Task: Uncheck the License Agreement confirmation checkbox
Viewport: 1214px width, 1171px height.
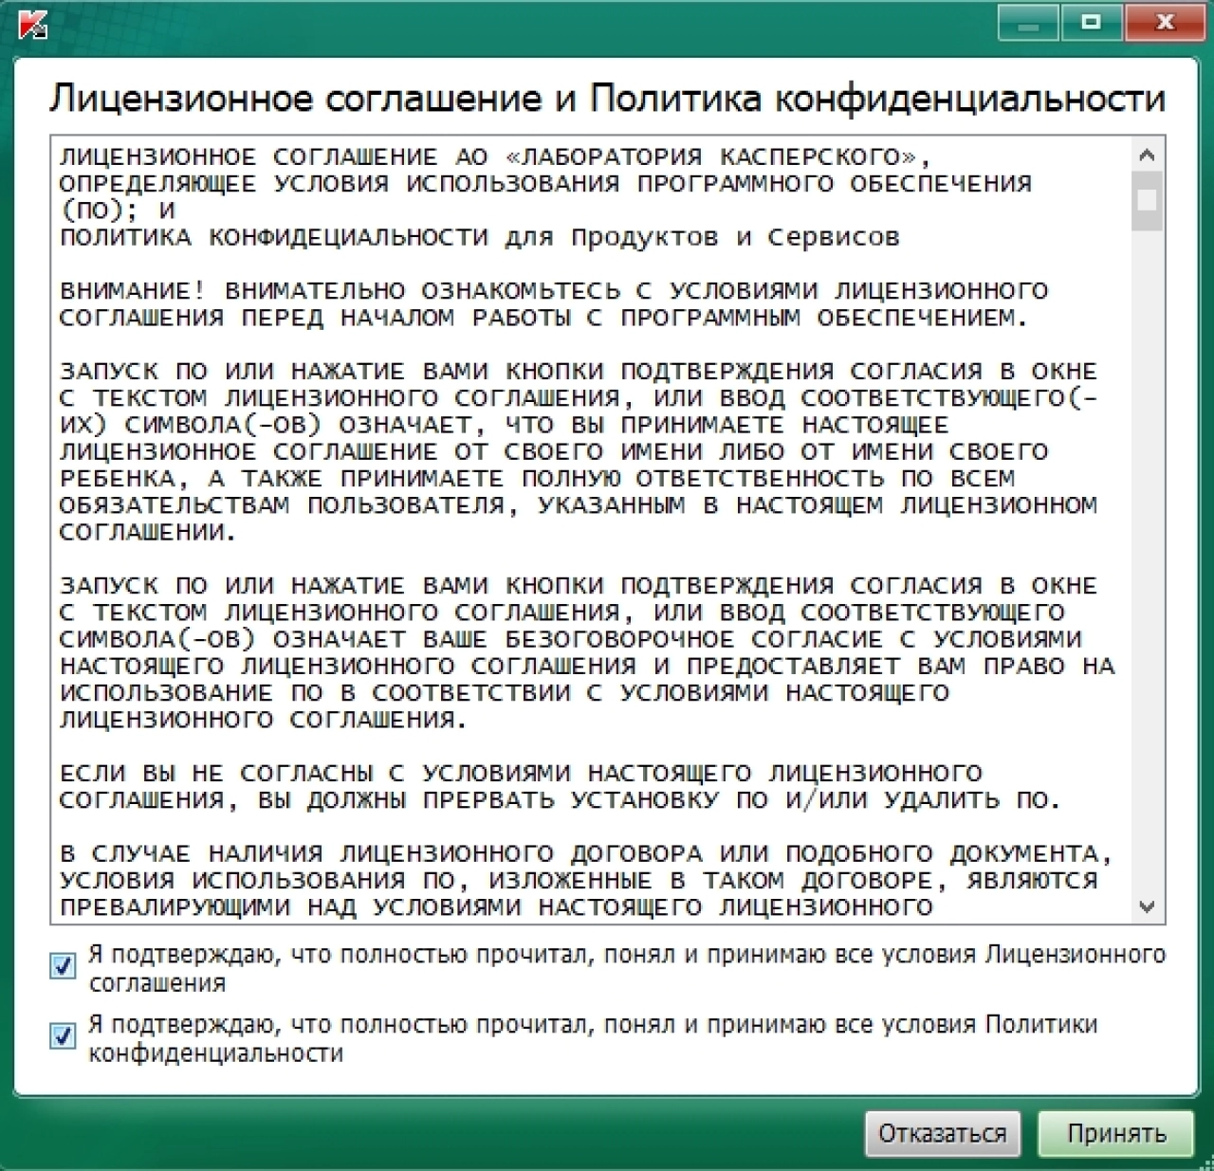Action: [x=63, y=967]
